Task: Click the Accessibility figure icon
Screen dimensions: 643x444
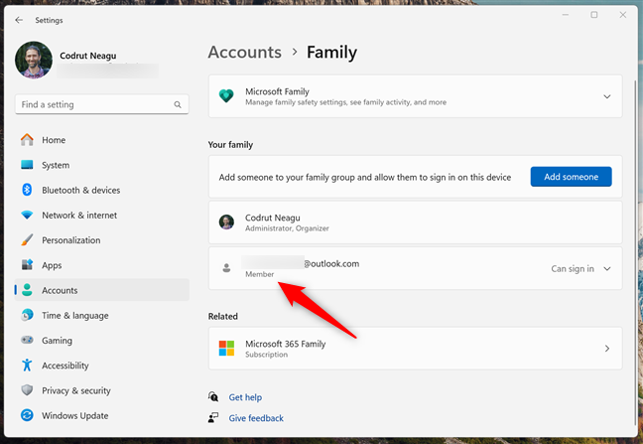Action: [x=27, y=365]
